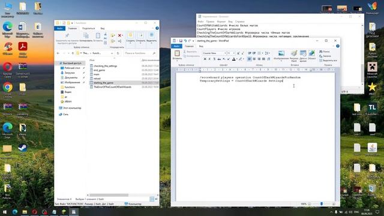Switch to WordPad Вид ribbon tab
The height and width of the screenshot is (216, 384).
tap(201, 46)
